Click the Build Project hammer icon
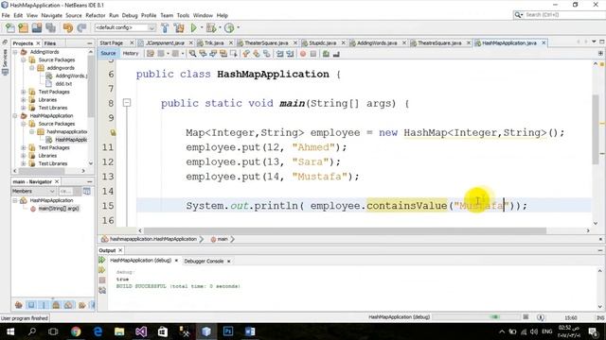The image size is (606, 340). (x=165, y=27)
